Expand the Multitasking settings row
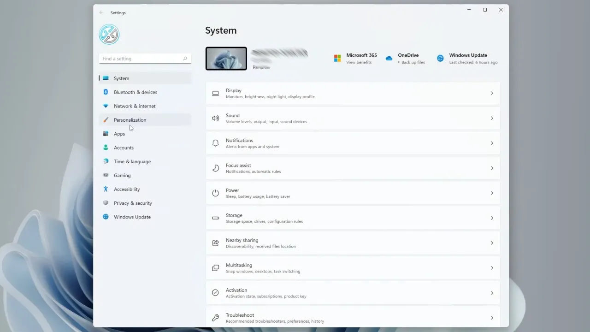 492,267
